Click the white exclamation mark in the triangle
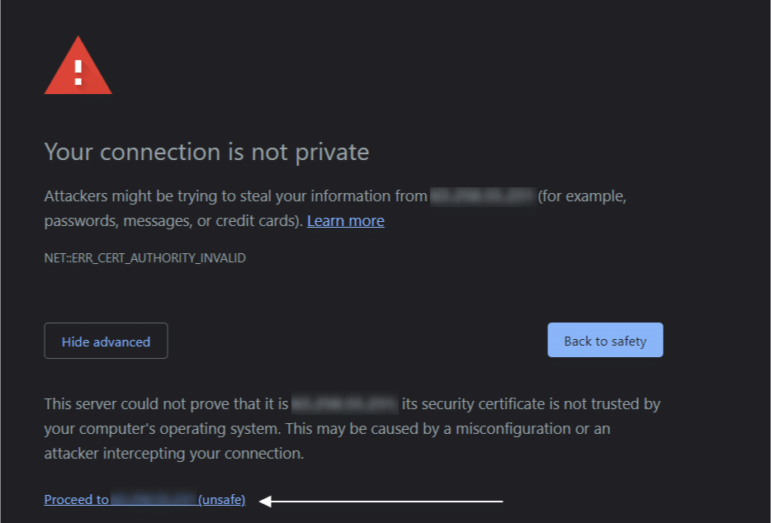771x523 pixels. (x=78, y=73)
